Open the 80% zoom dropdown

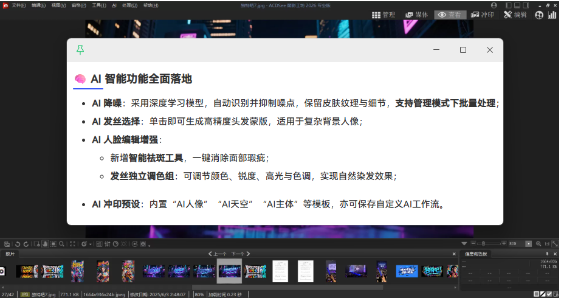point(528,243)
